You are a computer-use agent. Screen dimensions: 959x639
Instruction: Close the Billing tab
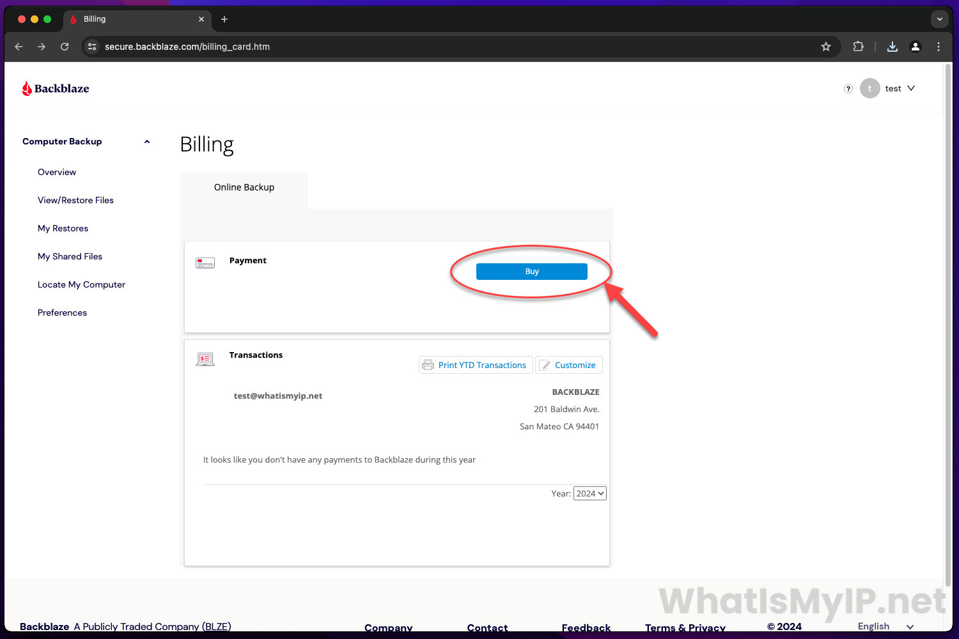tap(201, 19)
